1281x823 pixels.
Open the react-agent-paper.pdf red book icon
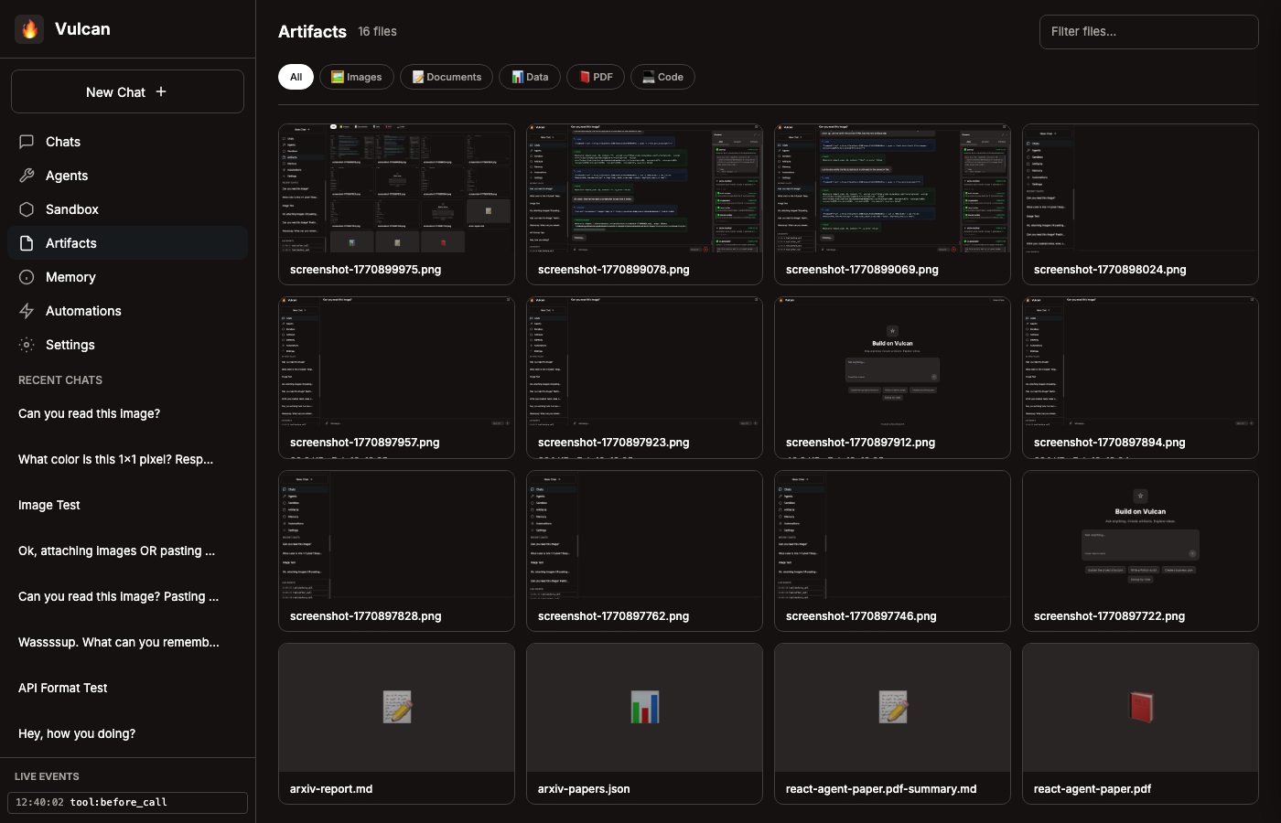point(1140,708)
